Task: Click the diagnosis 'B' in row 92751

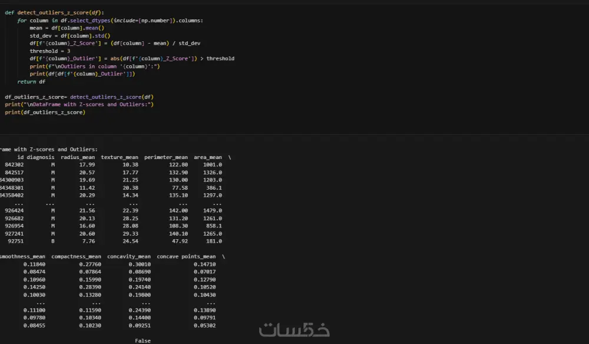Action: tap(53, 242)
